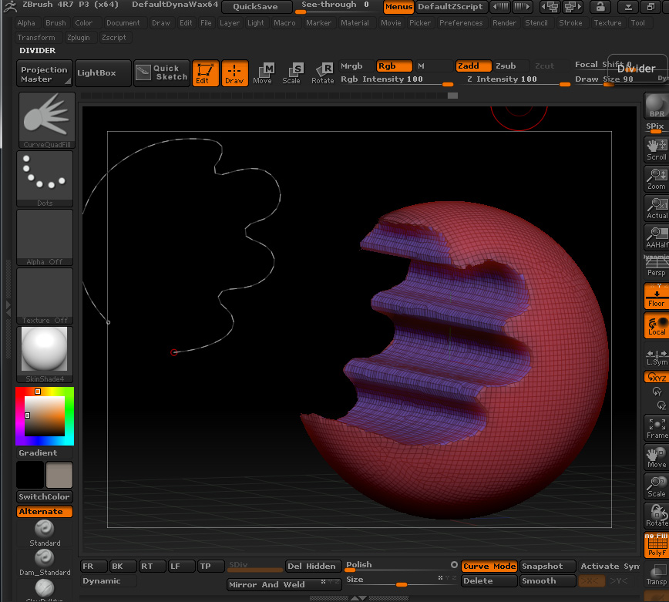Click the Scroll canvas icon

coord(656,149)
